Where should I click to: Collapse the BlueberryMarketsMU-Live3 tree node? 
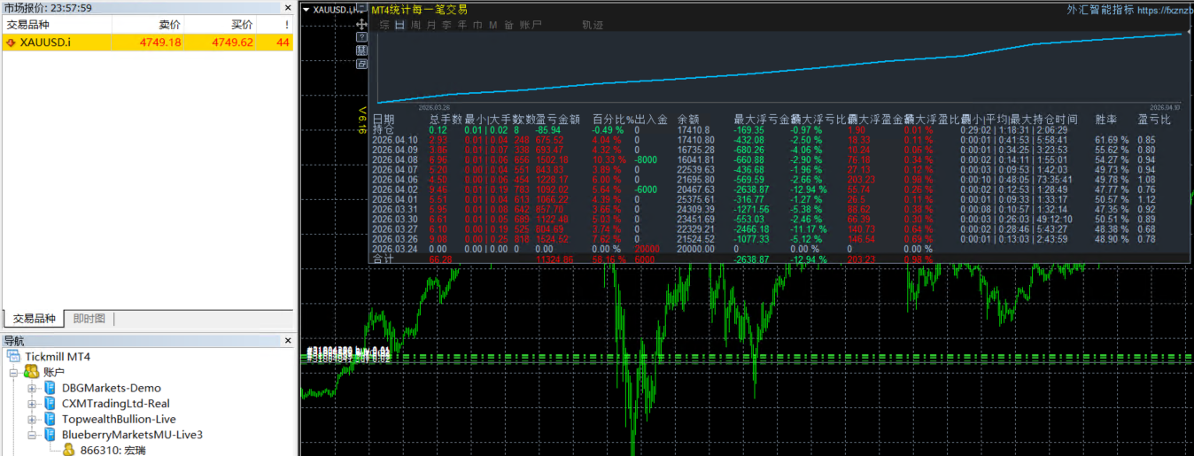pyautogui.click(x=33, y=435)
